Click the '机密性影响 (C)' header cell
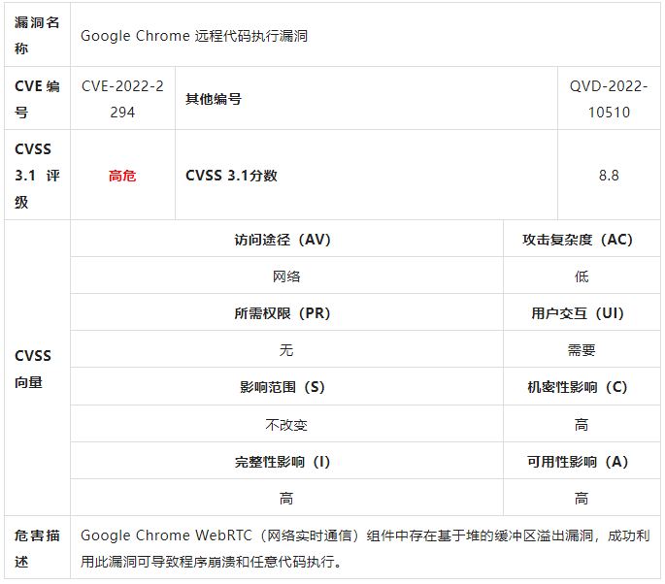 click(582, 387)
